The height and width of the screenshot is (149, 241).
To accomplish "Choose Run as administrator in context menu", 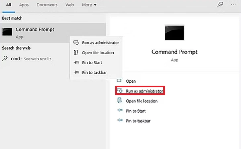I will (x=96, y=42).
